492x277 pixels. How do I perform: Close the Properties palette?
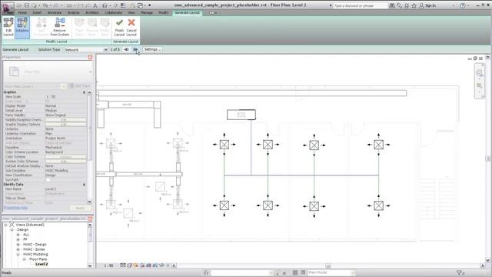pyautogui.click(x=91, y=57)
